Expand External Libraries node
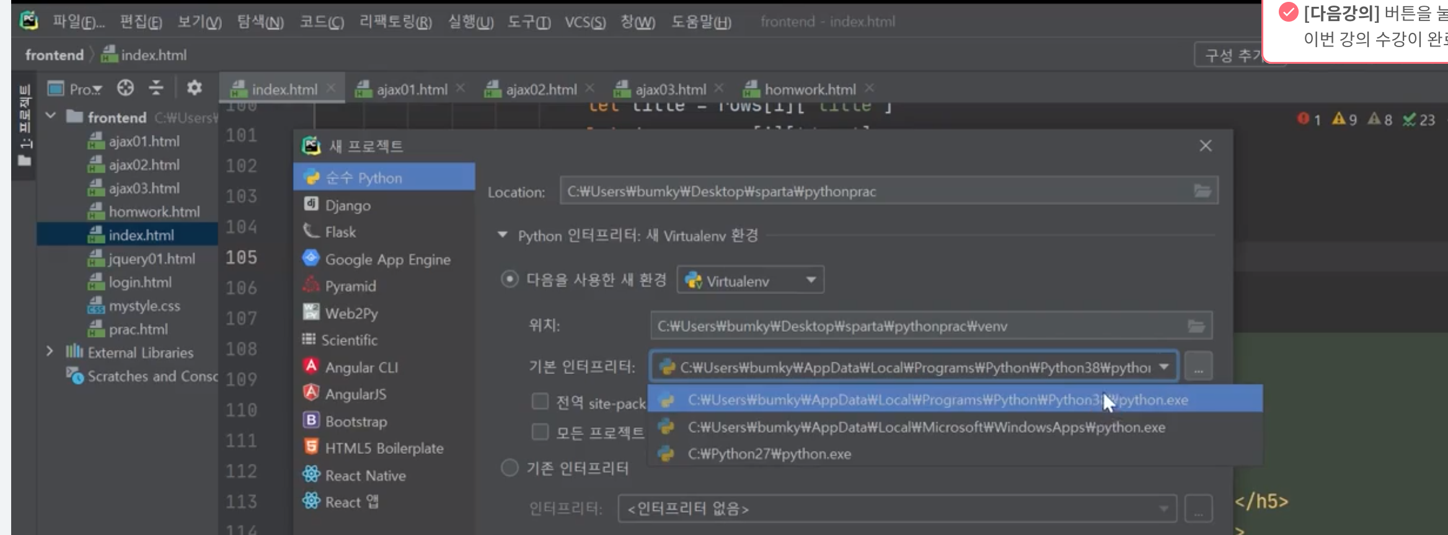 pos(50,351)
